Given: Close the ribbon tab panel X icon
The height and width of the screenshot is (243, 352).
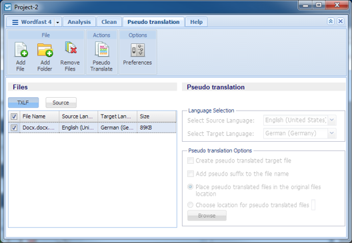Looking at the screenshot, I should (x=340, y=21).
